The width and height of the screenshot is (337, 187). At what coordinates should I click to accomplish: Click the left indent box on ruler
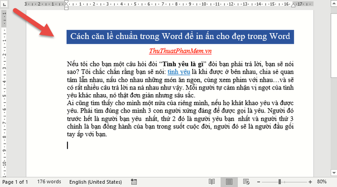[66, 8]
